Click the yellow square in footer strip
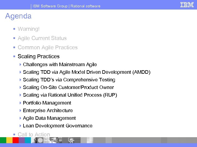The height and width of the screenshot is (147, 197). [9, 140]
